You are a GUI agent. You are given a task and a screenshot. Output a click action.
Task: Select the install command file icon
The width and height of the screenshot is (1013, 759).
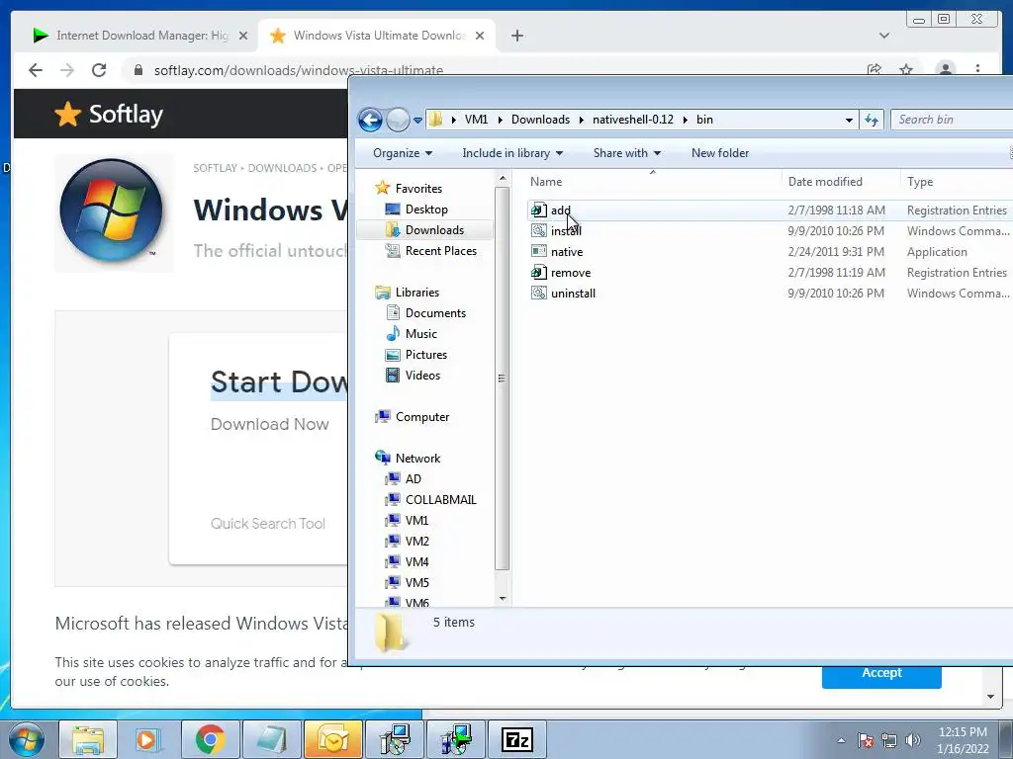[x=539, y=231]
